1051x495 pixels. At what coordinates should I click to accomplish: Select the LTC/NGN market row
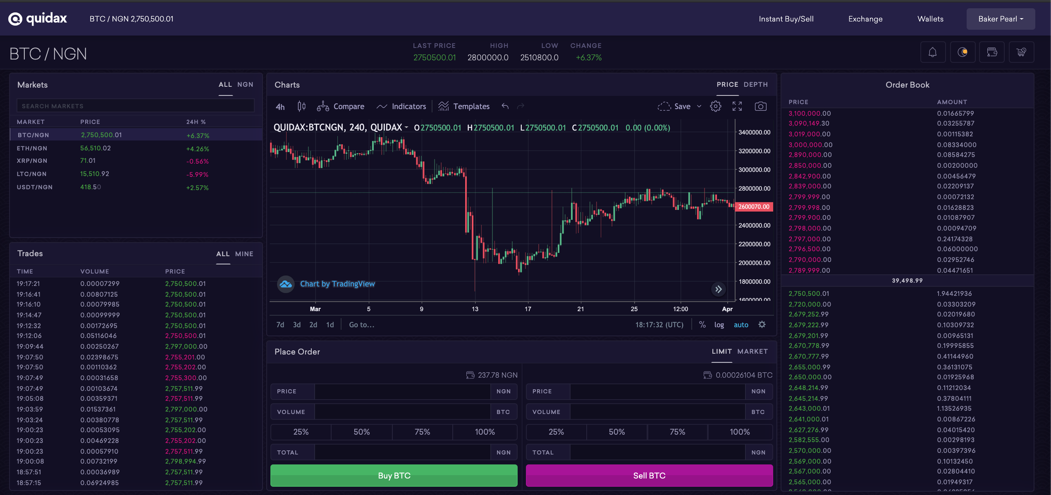tap(136, 174)
